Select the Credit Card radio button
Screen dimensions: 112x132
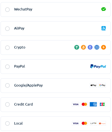coord(7,104)
